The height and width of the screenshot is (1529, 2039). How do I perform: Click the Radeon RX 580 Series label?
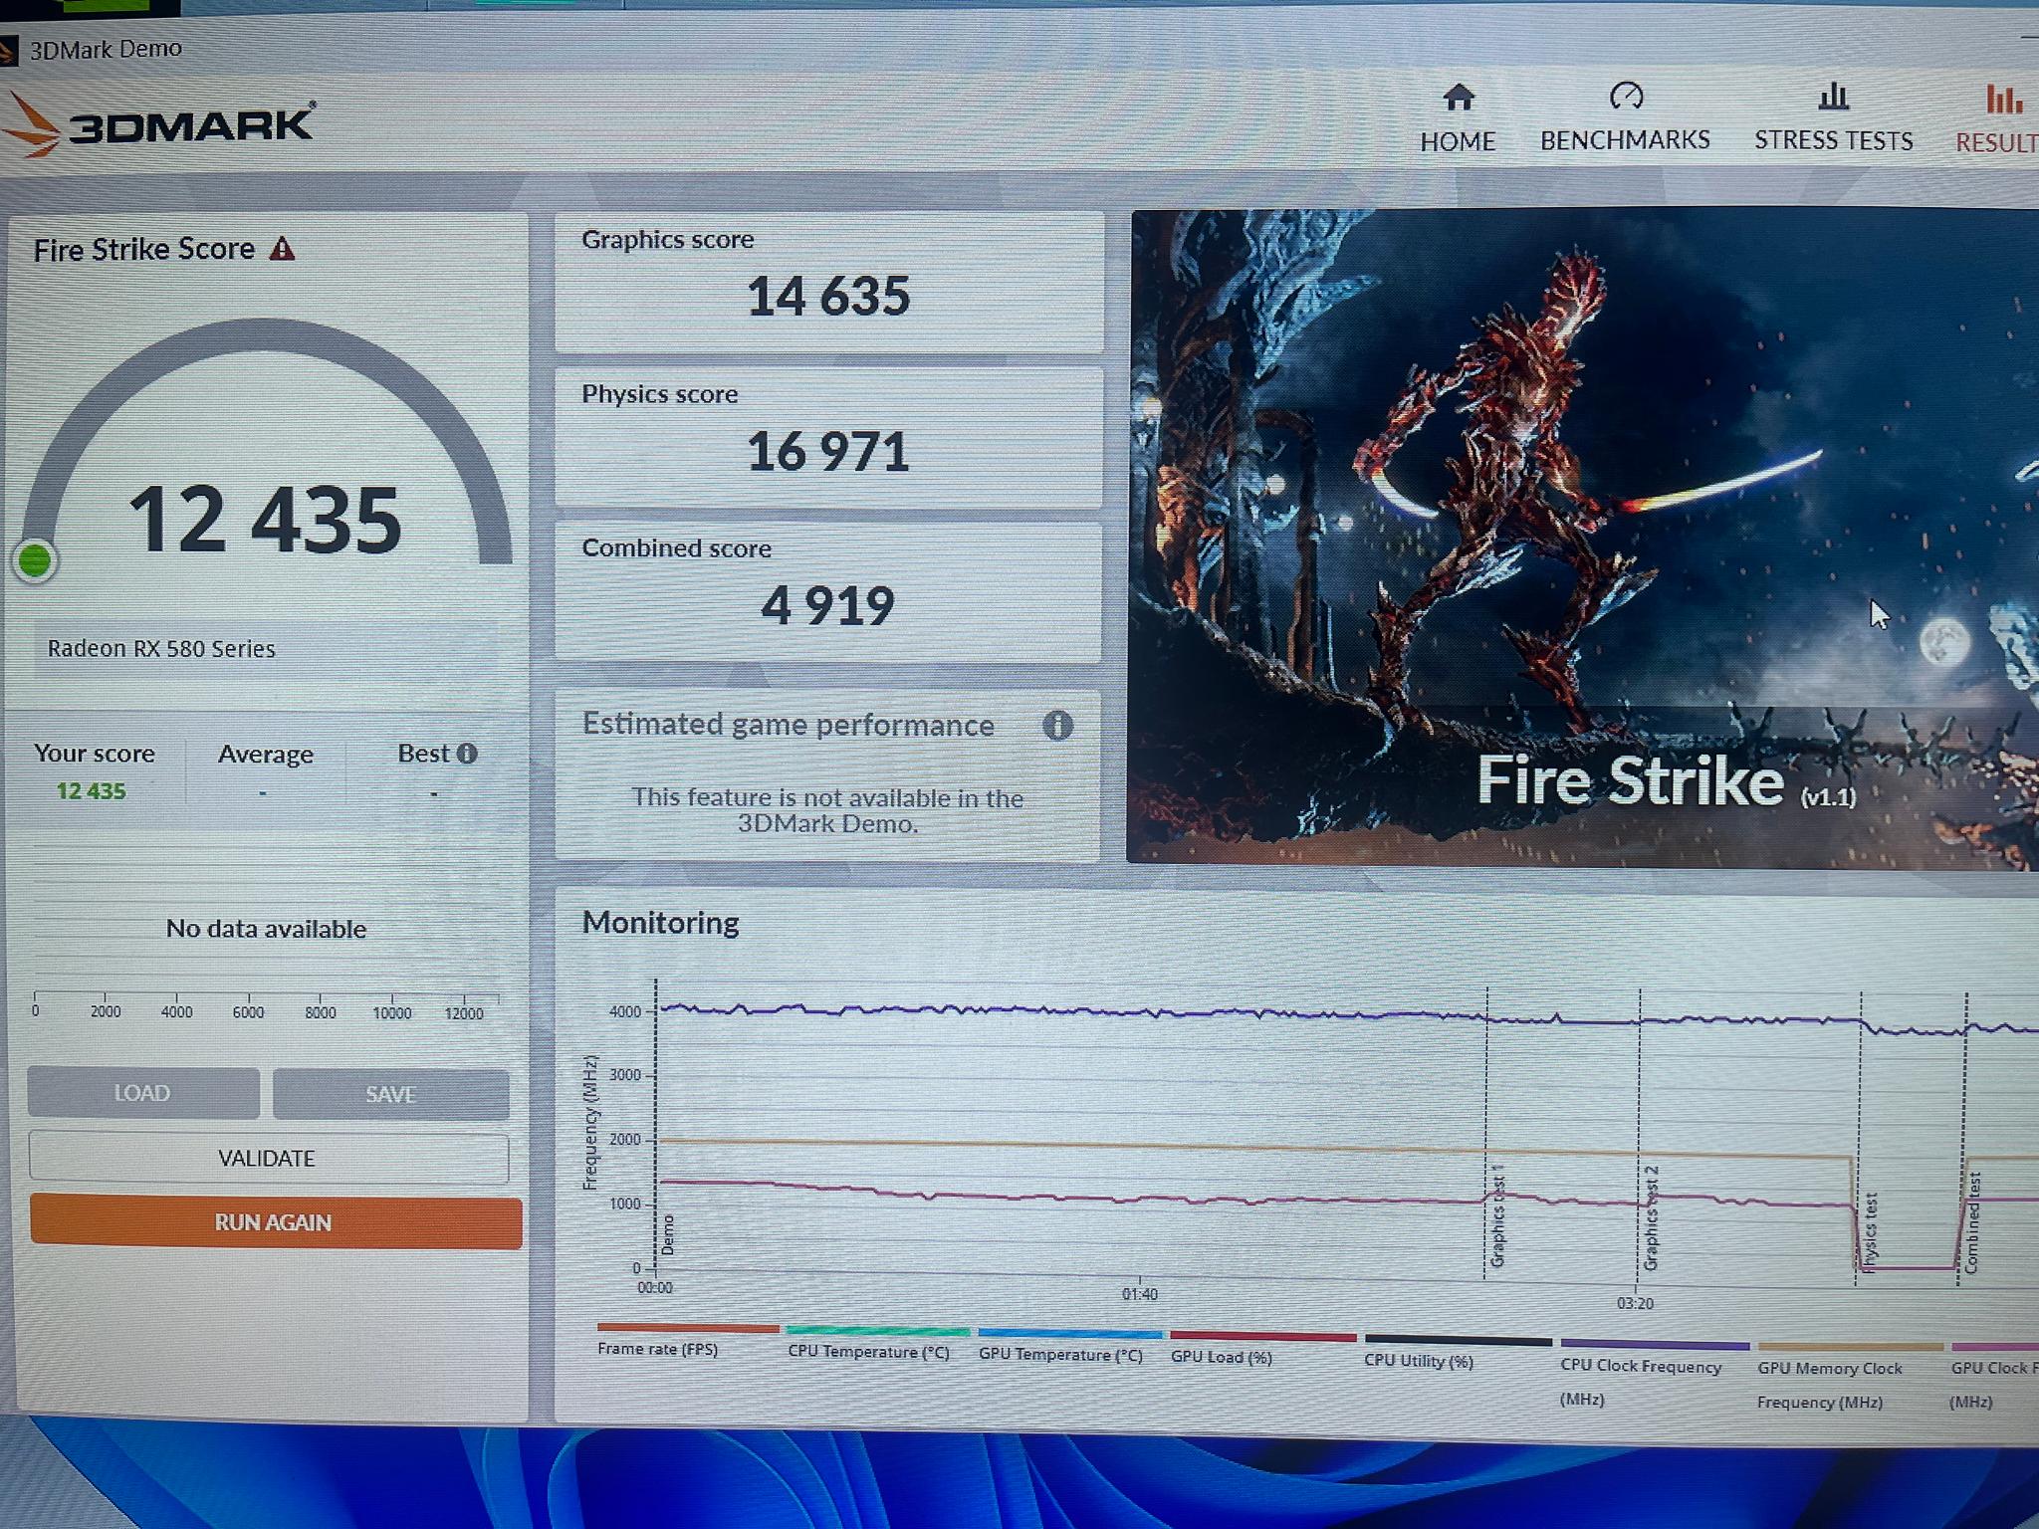pyautogui.click(x=161, y=649)
